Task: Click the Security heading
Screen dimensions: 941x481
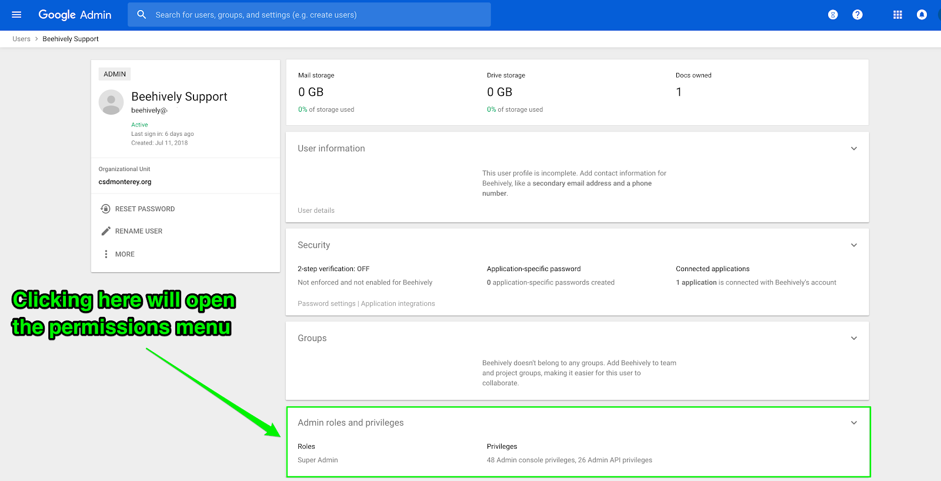Action: [313, 245]
